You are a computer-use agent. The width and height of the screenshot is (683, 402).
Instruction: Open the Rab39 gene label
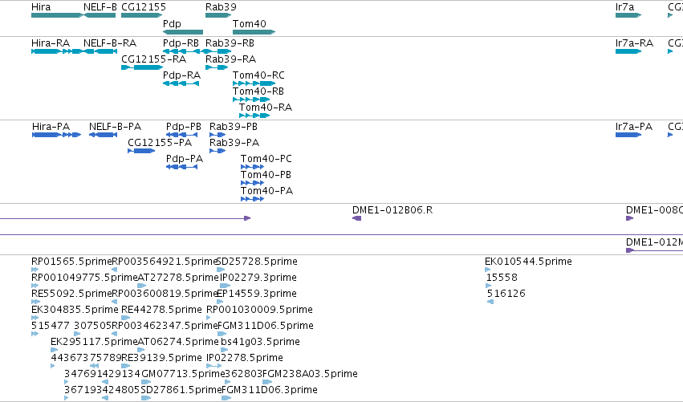221,7
